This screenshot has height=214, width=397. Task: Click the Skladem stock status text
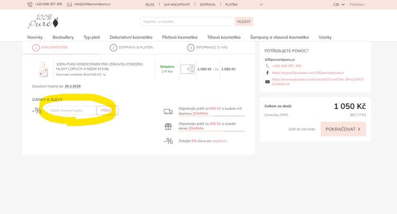[x=167, y=67]
